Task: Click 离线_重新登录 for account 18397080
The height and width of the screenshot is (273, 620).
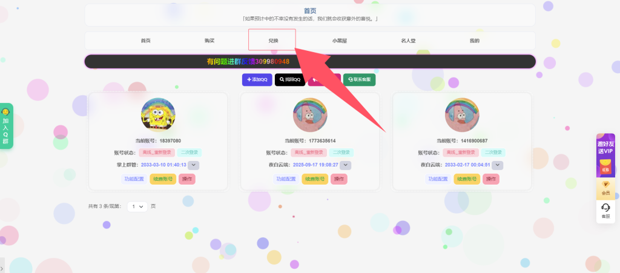Action: click(157, 153)
